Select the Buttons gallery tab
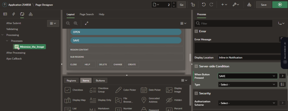This screenshot has width=288, height=111. [x=100, y=81]
